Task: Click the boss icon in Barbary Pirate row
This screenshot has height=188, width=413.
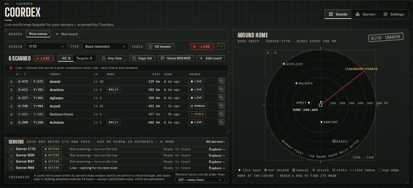Action: click(11, 114)
